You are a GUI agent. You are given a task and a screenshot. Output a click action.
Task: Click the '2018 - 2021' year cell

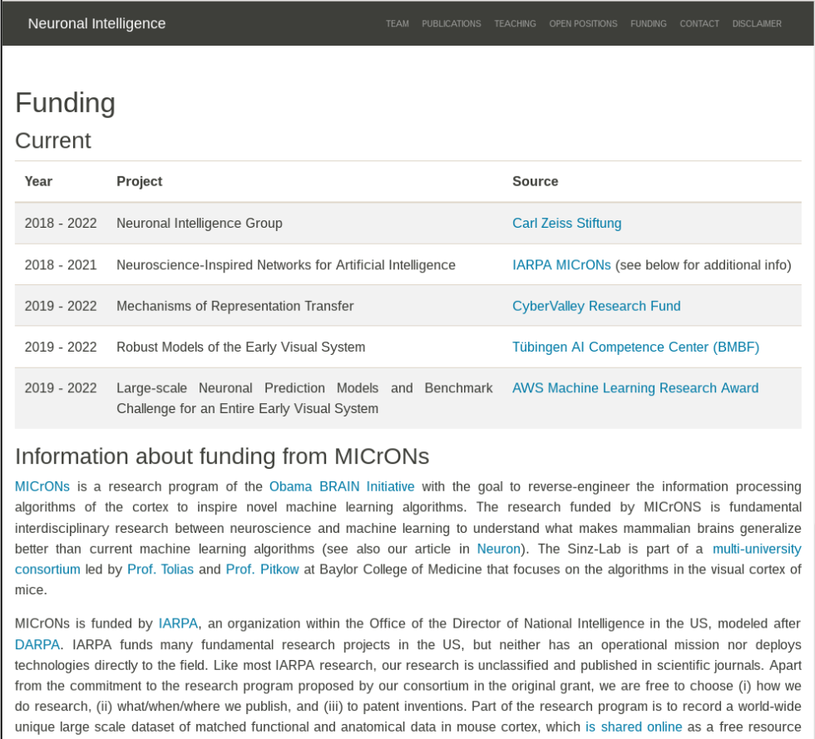[x=61, y=265]
